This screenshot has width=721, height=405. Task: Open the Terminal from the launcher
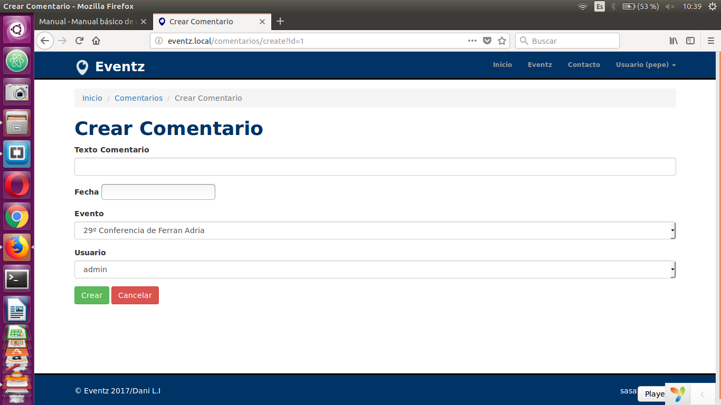click(x=17, y=278)
